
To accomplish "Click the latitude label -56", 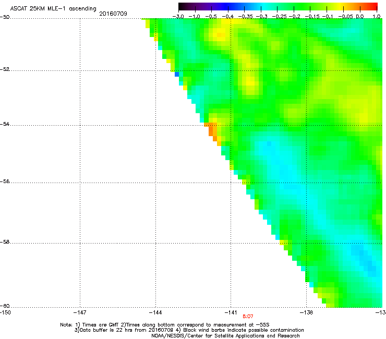I will tap(5, 181).
